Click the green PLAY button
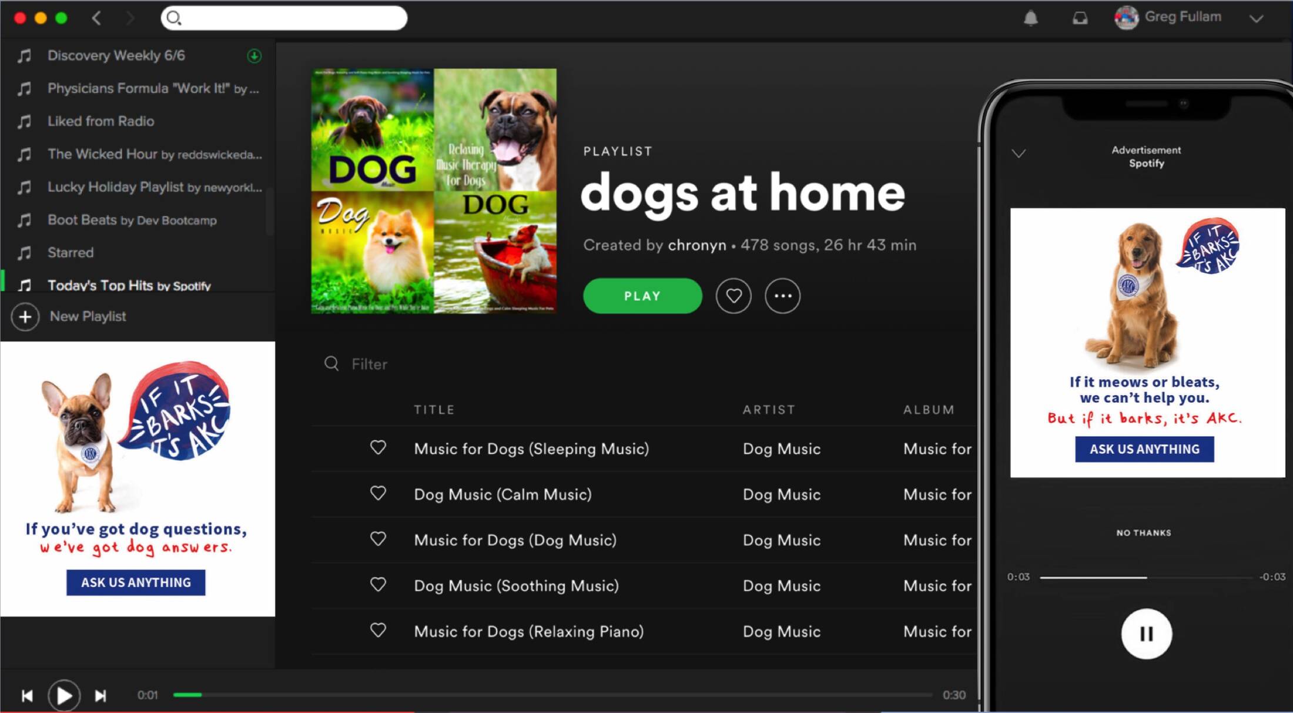The width and height of the screenshot is (1293, 713). (x=642, y=296)
